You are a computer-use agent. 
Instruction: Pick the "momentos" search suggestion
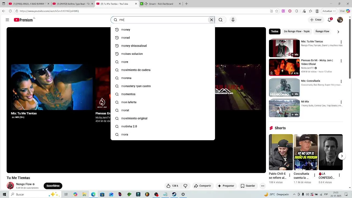(x=163, y=94)
